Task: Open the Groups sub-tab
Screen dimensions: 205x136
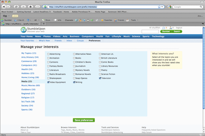Action: [x=80, y=41]
